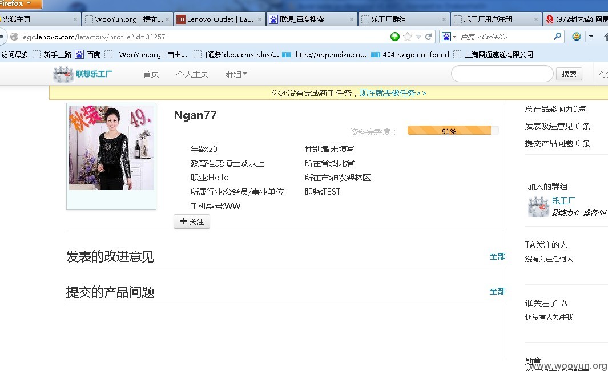Close the Lenovo Outlet tab

[259, 19]
